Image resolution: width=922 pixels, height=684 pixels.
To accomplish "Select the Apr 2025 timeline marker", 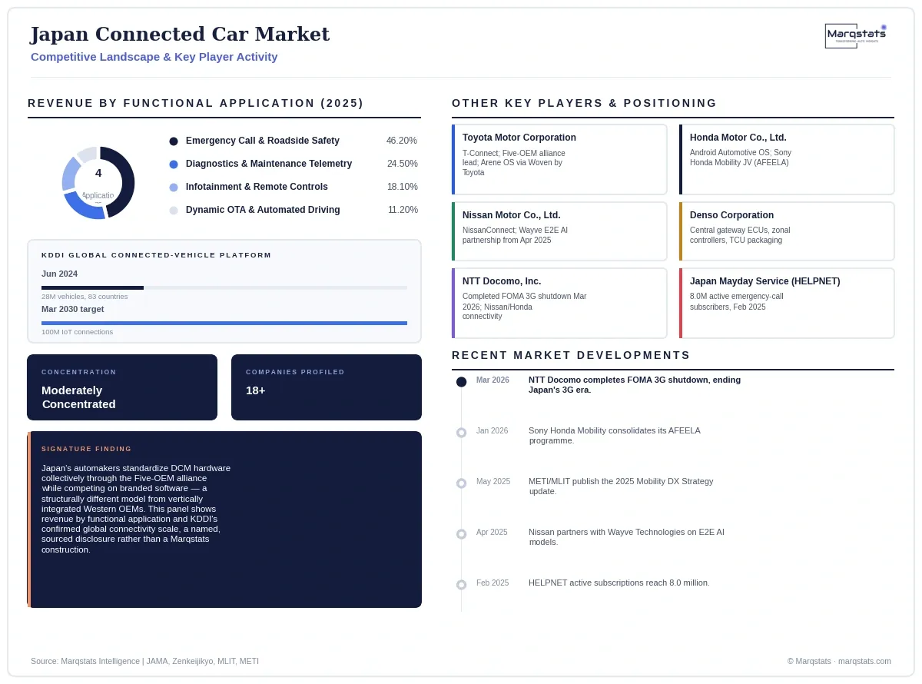I will pos(461,534).
